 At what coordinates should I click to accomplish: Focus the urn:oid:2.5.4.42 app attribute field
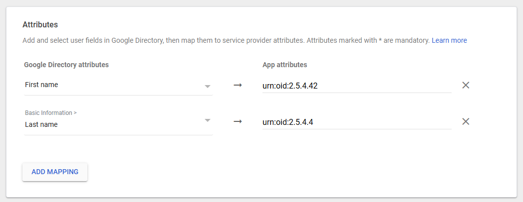coord(356,86)
